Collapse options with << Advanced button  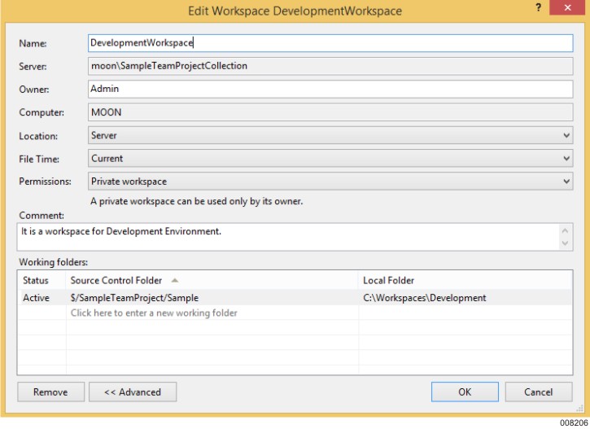[x=133, y=392]
